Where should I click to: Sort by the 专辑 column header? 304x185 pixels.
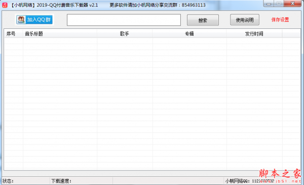click(x=189, y=34)
